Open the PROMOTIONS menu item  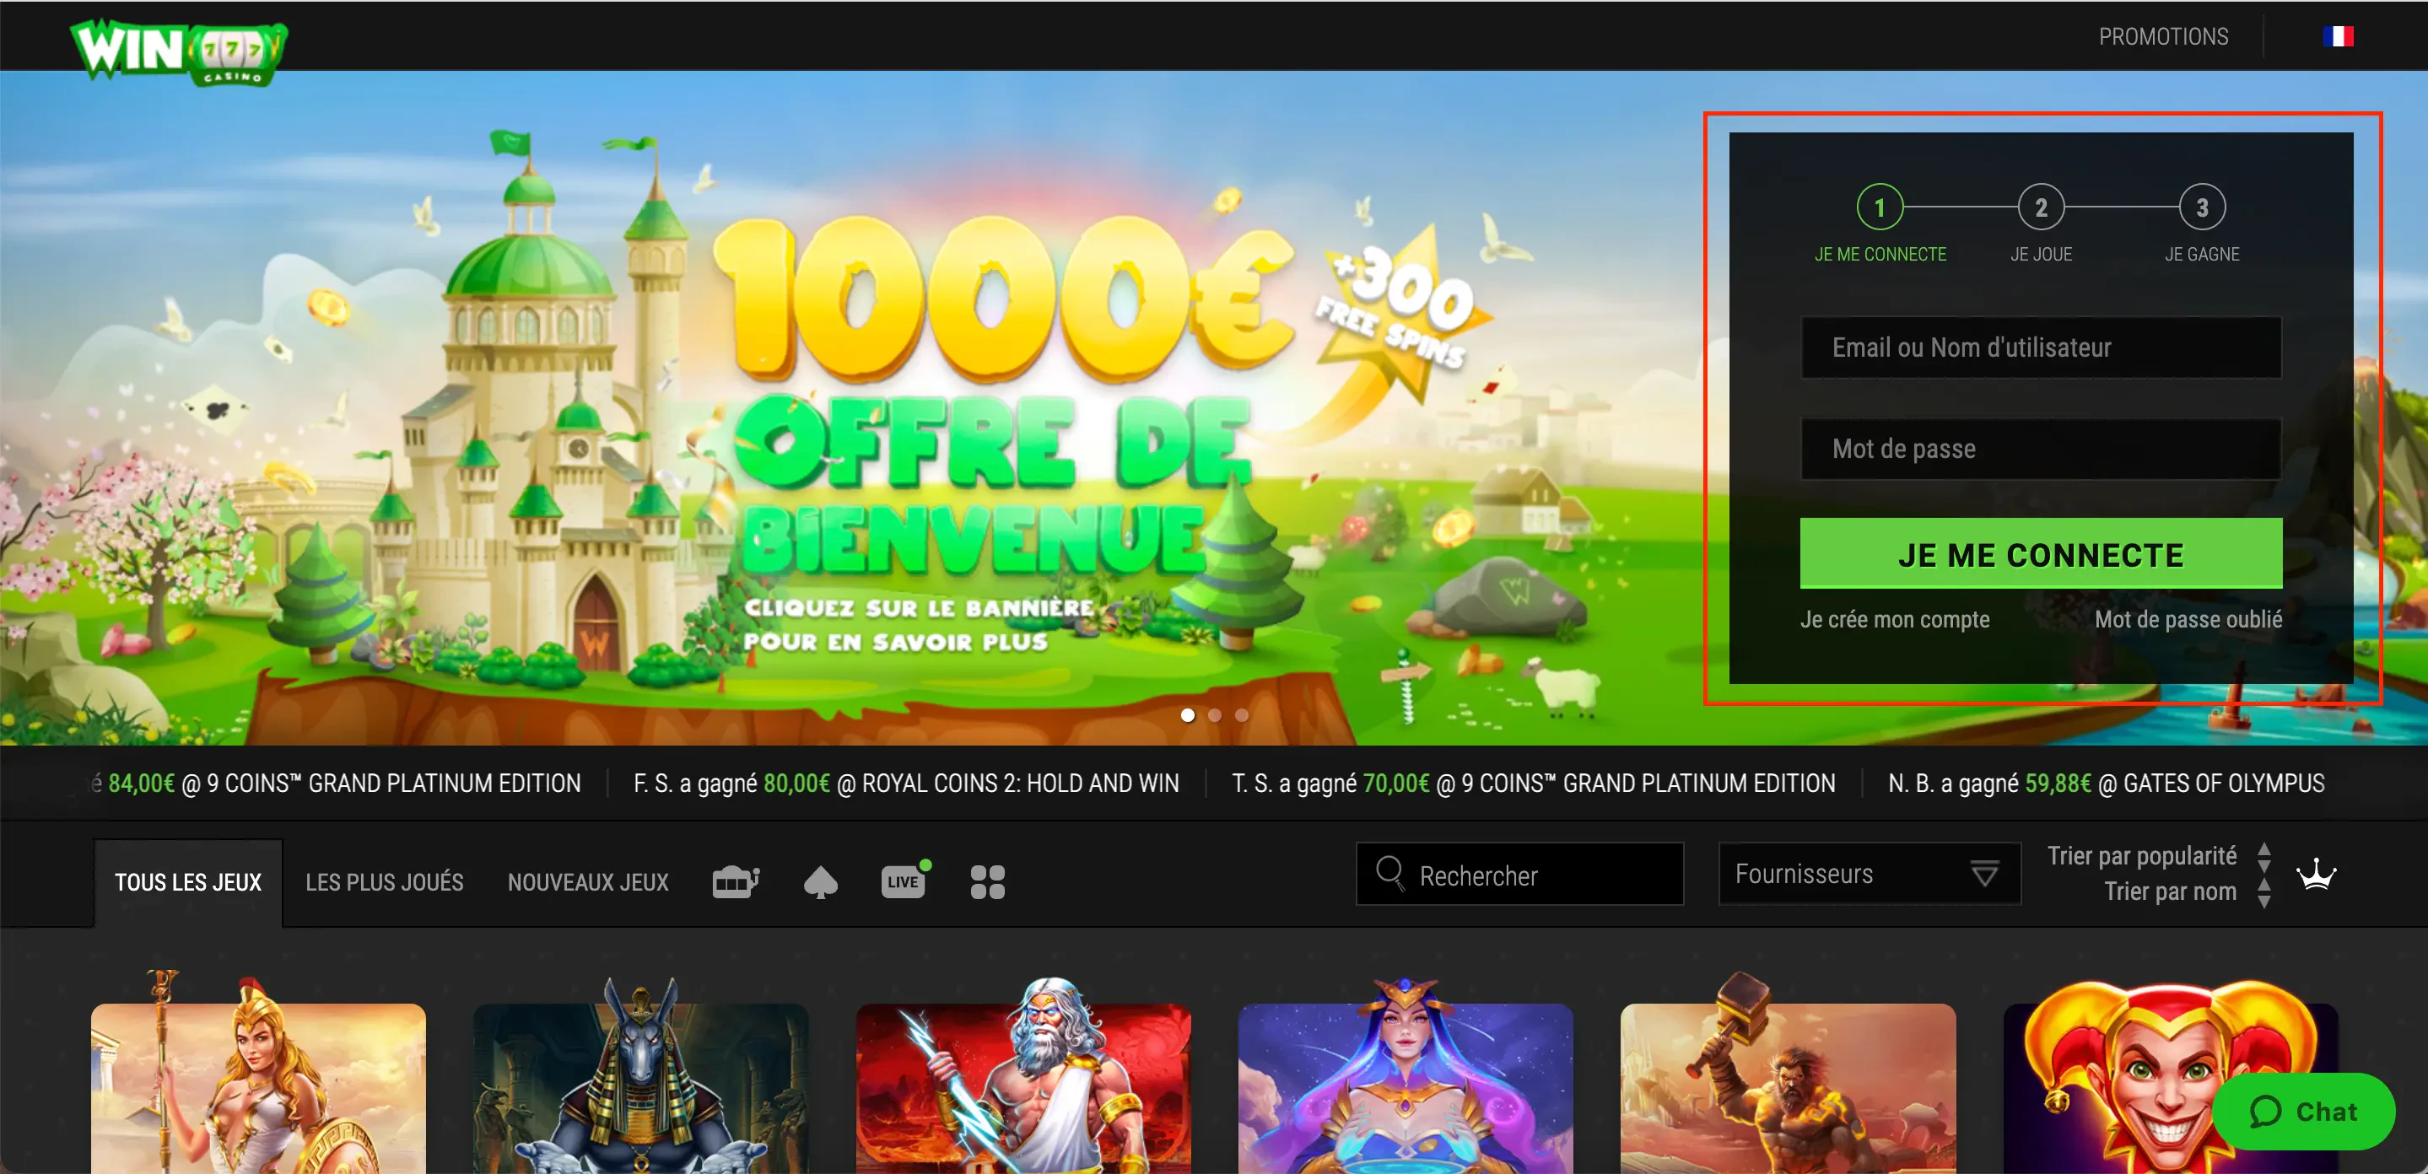(x=2163, y=37)
